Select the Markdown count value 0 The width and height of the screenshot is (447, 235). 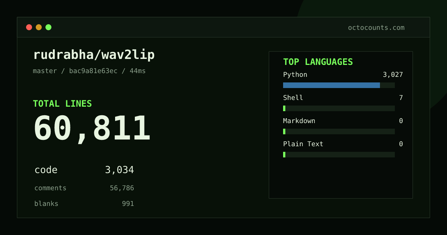click(x=401, y=121)
